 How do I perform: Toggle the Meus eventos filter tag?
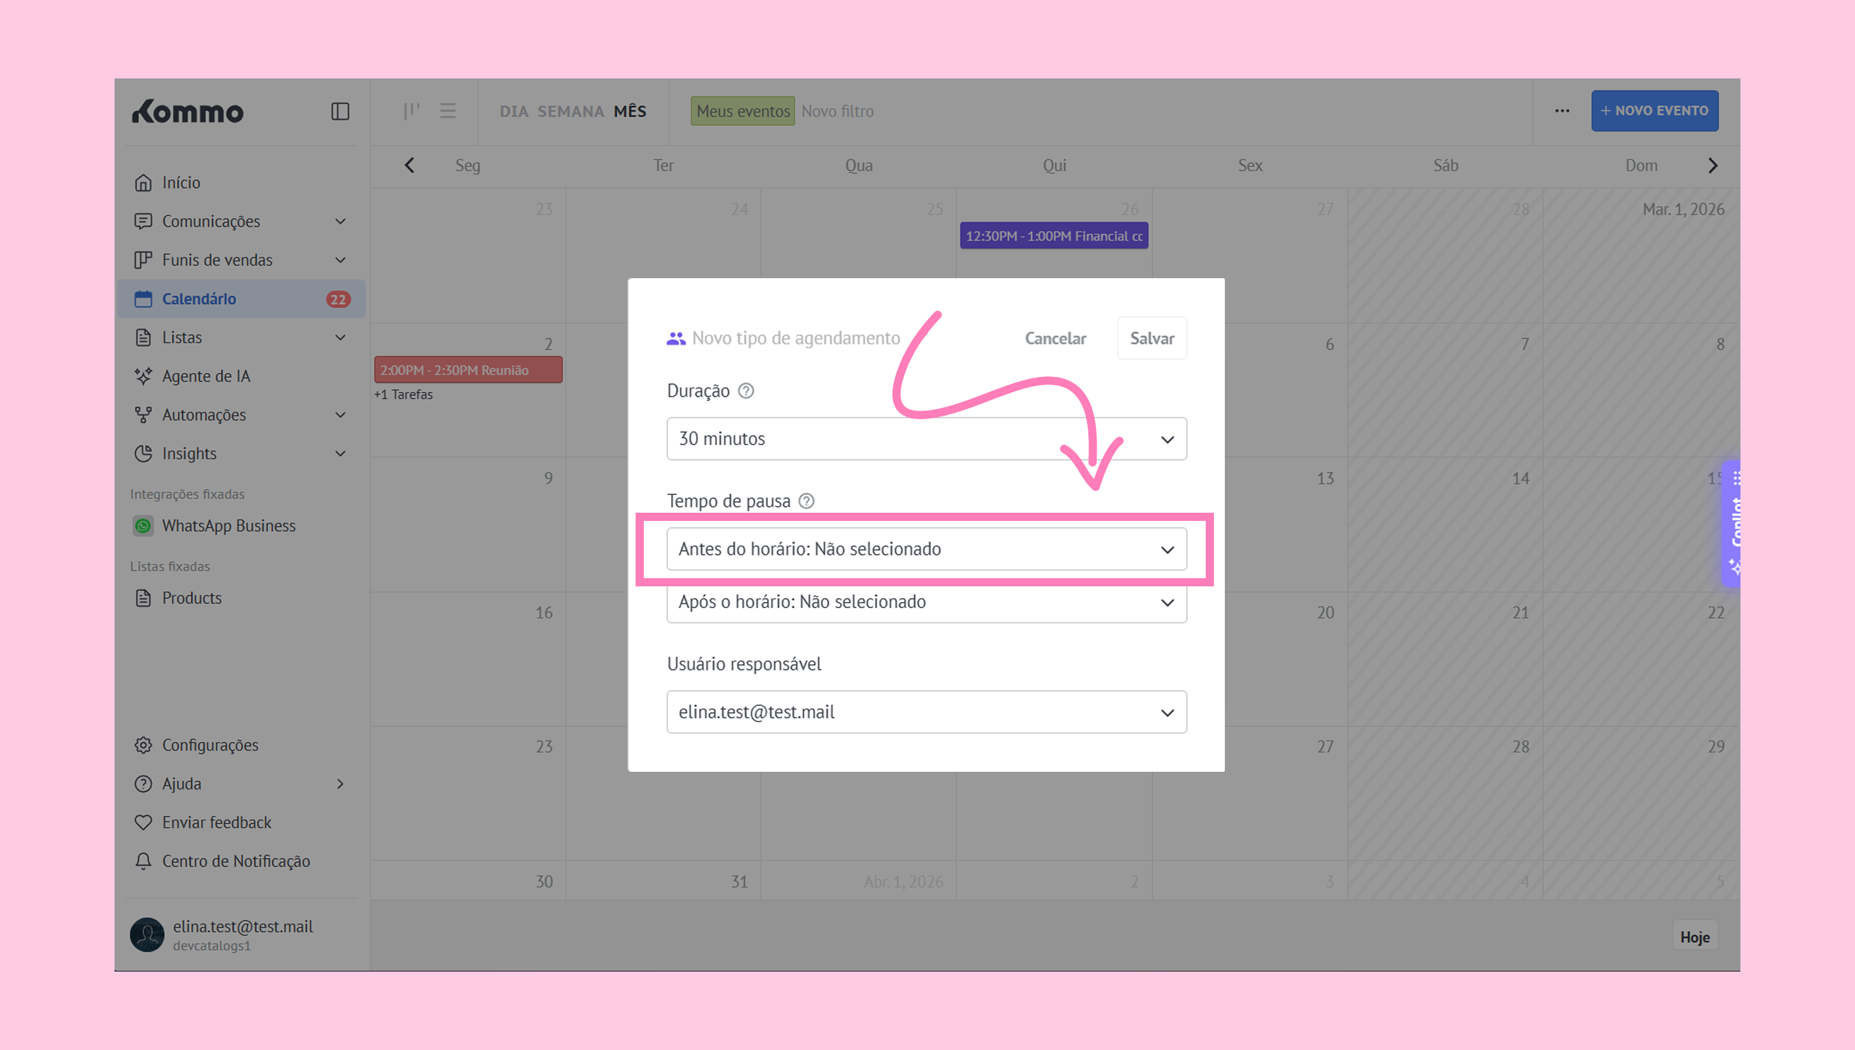tap(742, 112)
